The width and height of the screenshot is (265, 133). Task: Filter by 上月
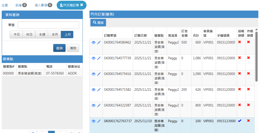click(67, 34)
